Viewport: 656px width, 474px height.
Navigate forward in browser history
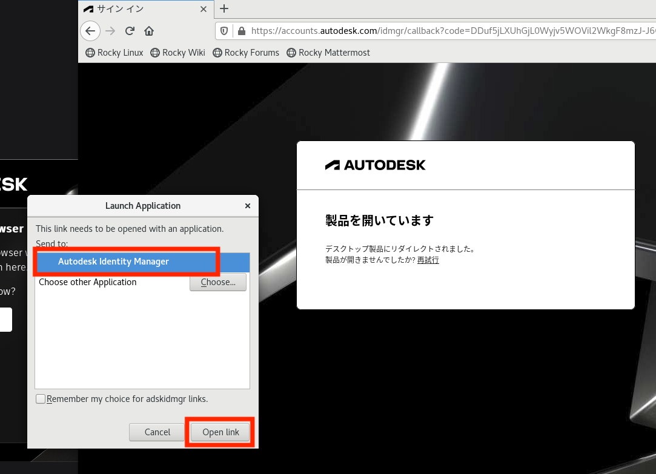pyautogui.click(x=110, y=31)
